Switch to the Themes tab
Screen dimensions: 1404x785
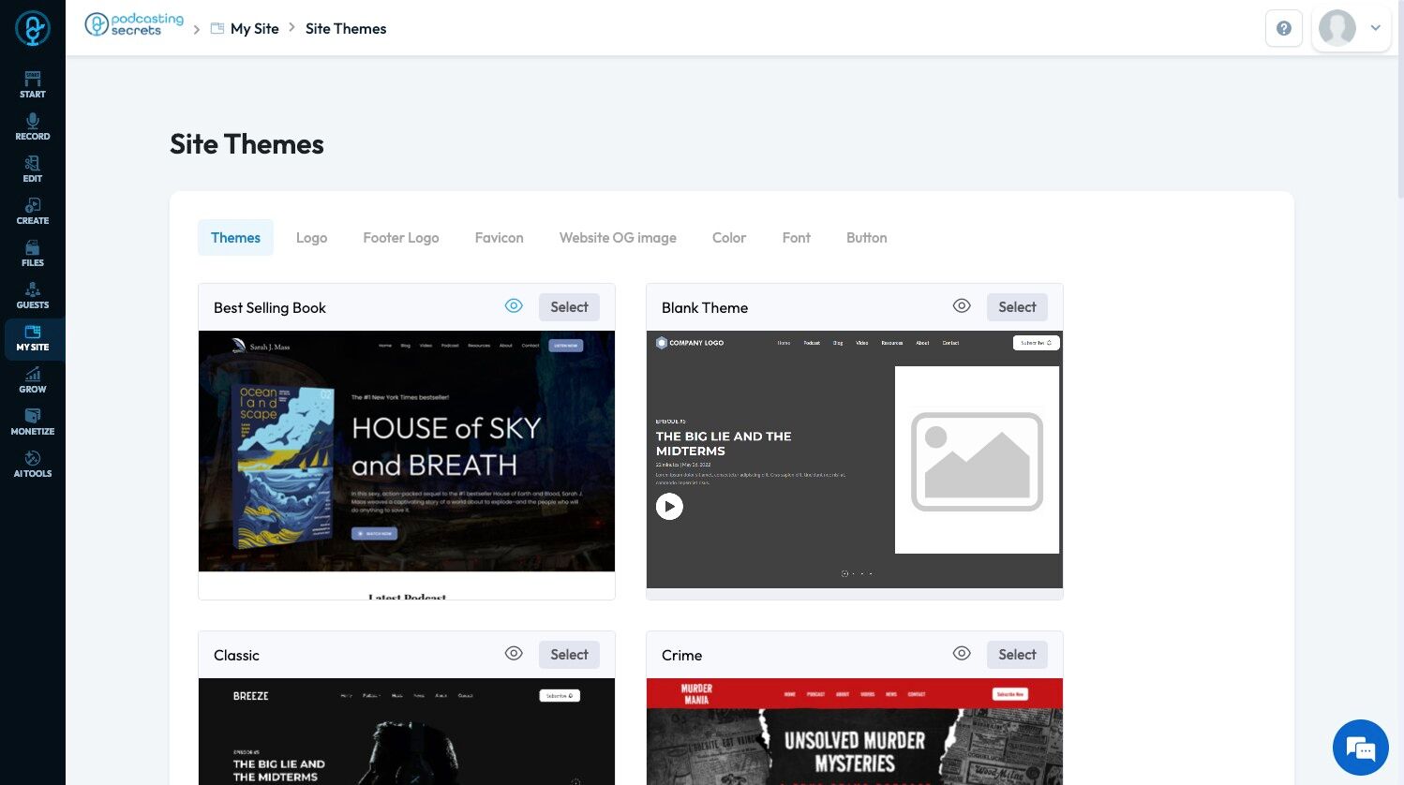pos(235,238)
